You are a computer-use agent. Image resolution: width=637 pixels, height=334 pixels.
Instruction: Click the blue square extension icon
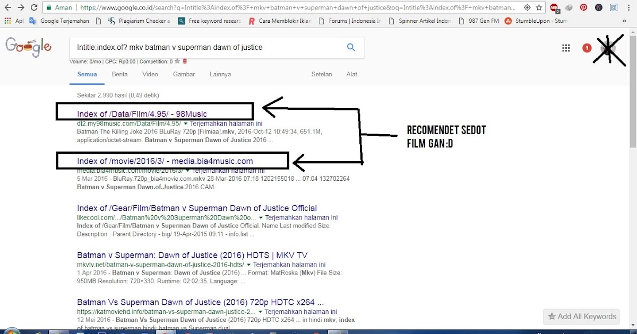613,8
